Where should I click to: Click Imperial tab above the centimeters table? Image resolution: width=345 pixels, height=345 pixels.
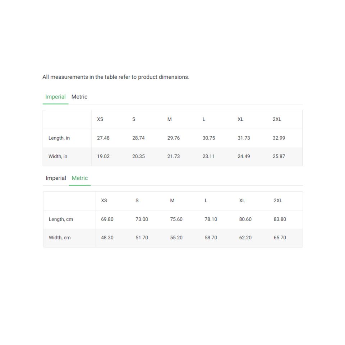tap(56, 178)
